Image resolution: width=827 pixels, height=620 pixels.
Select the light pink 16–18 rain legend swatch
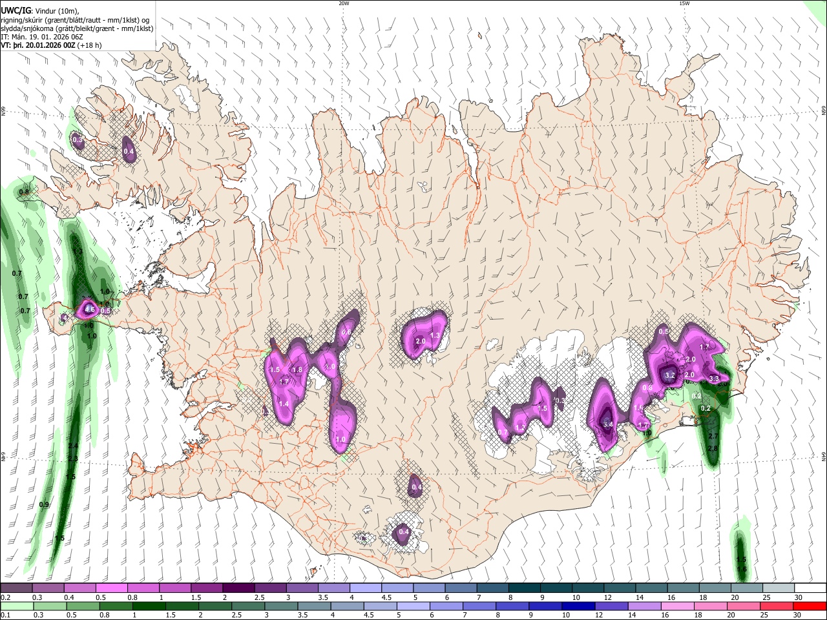pyautogui.click(x=678, y=606)
